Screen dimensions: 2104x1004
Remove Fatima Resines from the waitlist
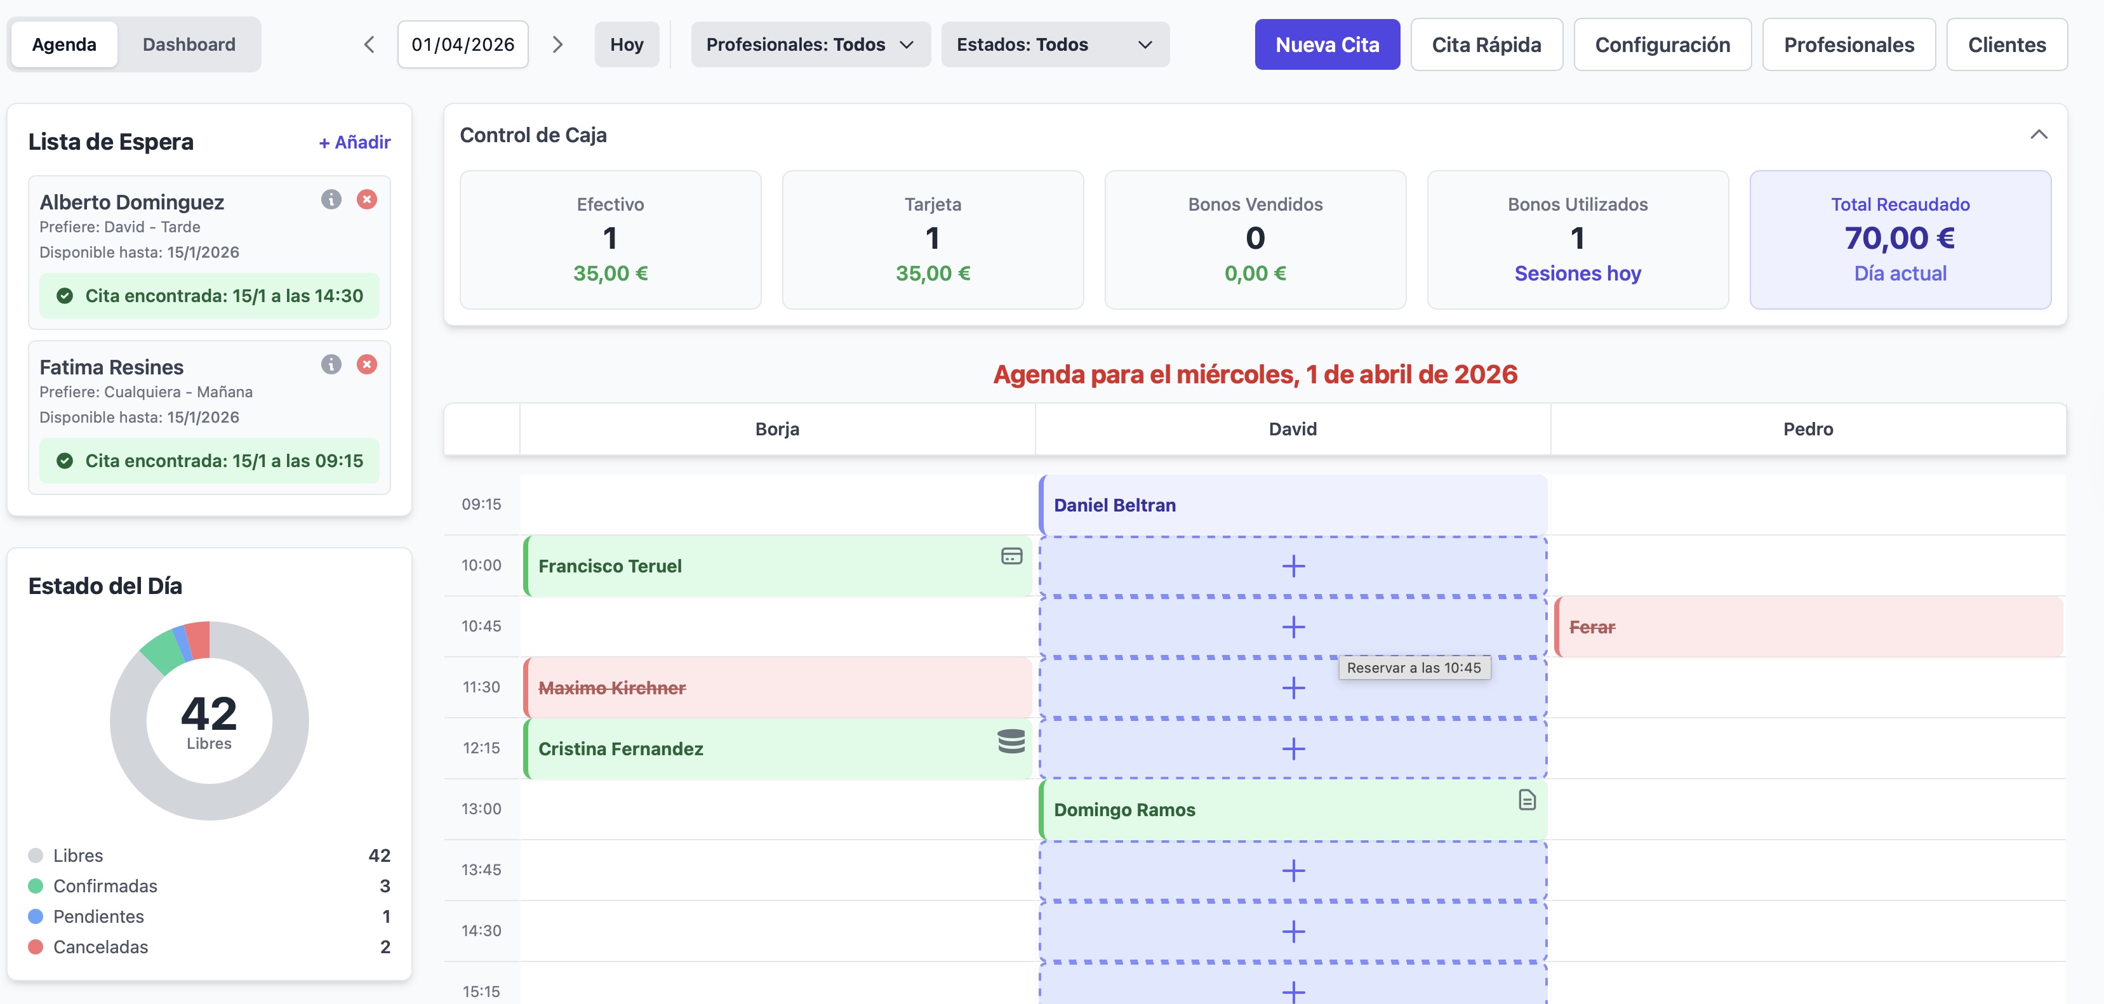tap(367, 365)
